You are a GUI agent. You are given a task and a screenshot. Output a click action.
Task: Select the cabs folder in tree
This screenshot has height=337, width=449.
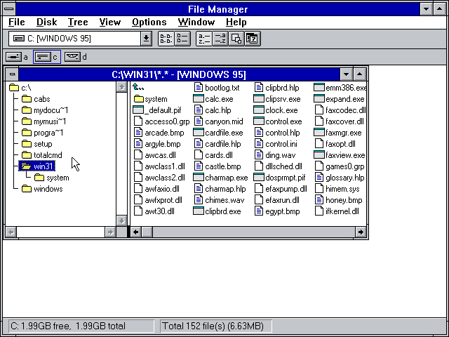pyautogui.click(x=36, y=99)
